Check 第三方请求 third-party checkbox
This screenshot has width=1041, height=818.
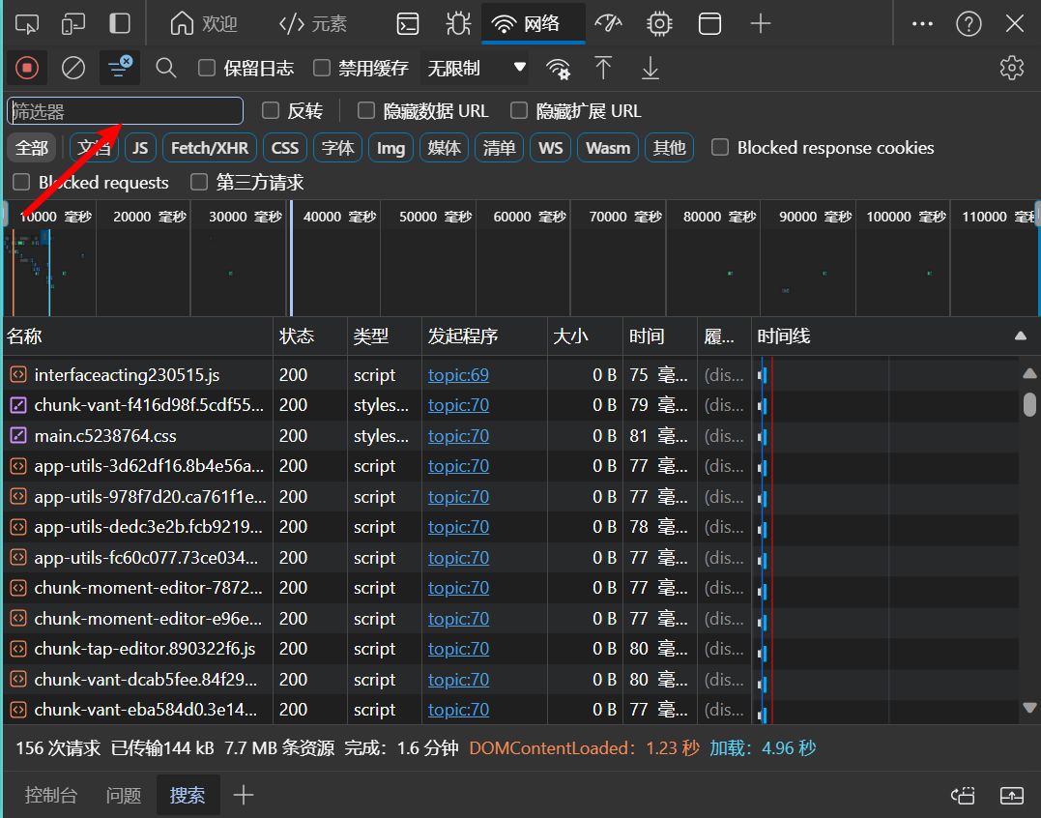coord(199,182)
